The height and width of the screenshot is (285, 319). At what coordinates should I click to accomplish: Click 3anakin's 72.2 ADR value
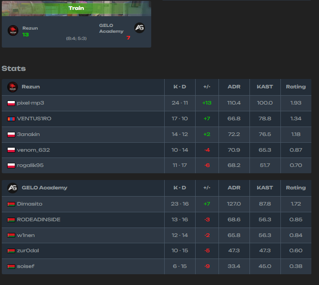coord(234,134)
